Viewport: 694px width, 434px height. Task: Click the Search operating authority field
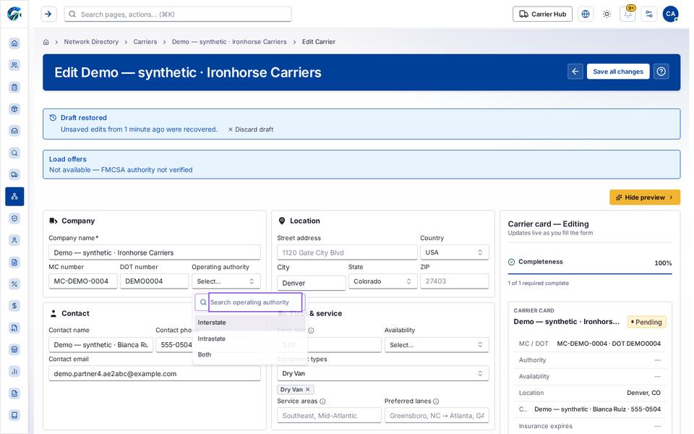point(255,302)
